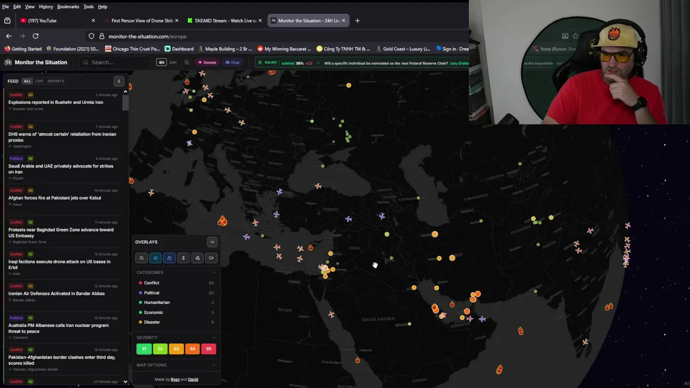This screenshot has width=690, height=388.
Task: Filter by S5 severity swatch
Action: [x=209, y=349]
